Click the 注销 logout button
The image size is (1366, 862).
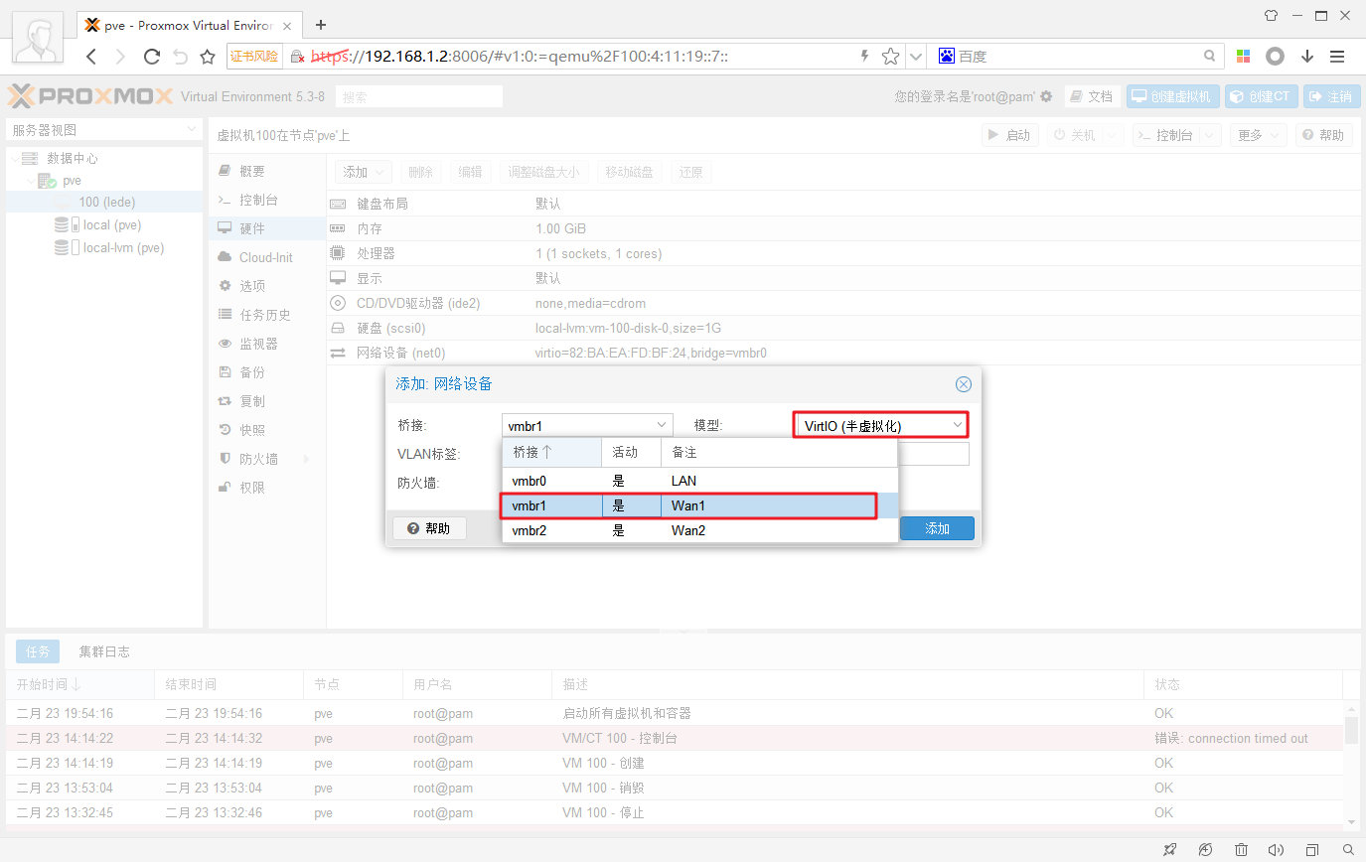[x=1330, y=96]
